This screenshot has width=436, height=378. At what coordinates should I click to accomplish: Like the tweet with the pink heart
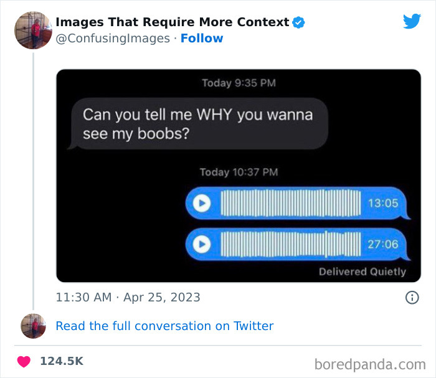coord(24,361)
